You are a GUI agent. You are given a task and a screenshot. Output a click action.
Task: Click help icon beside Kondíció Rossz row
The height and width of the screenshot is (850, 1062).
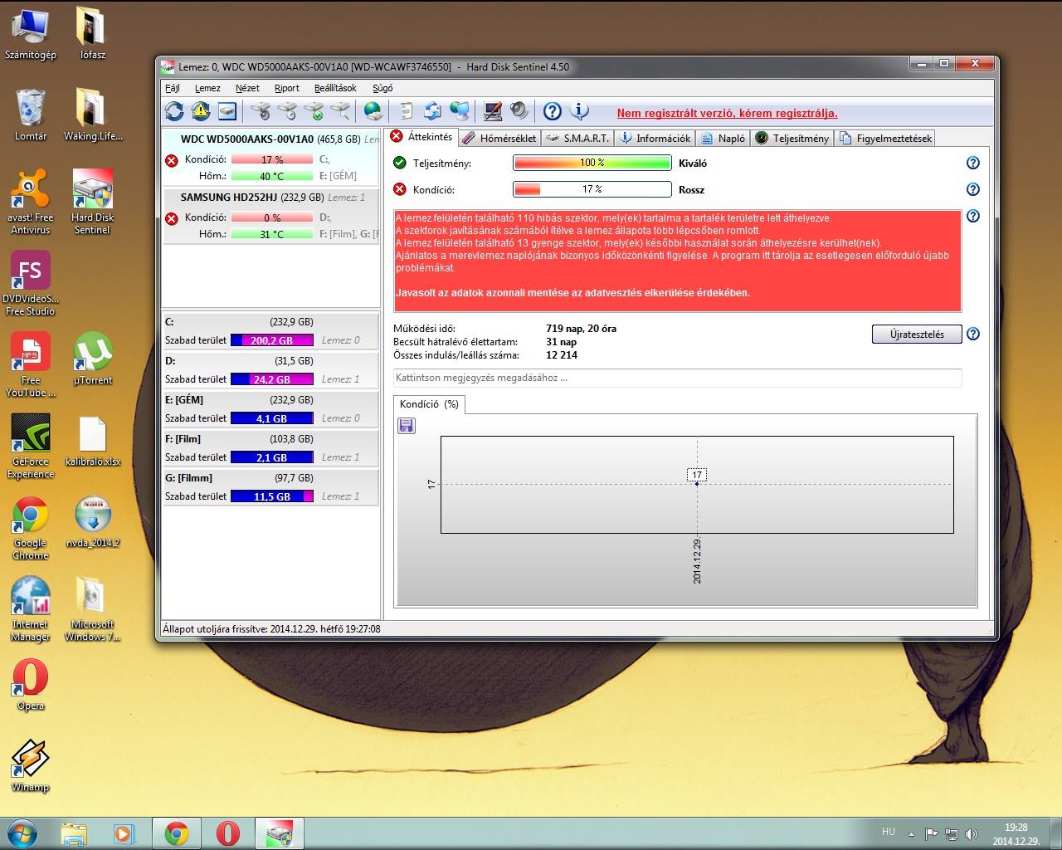click(x=973, y=190)
